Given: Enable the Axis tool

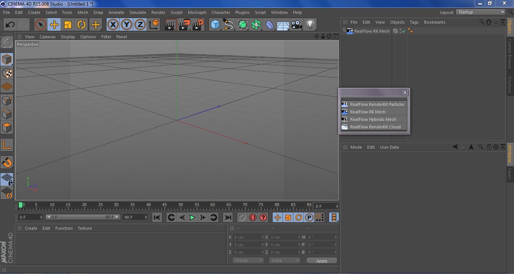Looking at the screenshot, I should (7, 145).
